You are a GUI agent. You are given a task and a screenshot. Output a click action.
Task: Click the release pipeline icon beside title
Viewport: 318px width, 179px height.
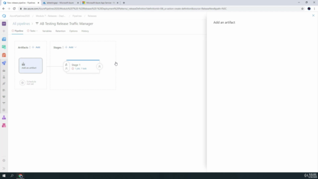[x=37, y=24]
